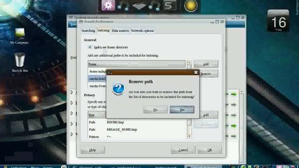Select the /home path row in the paths list
The height and width of the screenshot is (168, 299).
(97, 71)
